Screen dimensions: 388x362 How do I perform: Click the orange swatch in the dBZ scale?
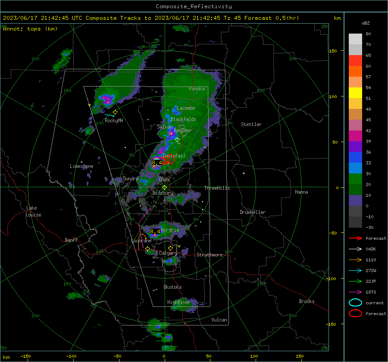click(355, 71)
